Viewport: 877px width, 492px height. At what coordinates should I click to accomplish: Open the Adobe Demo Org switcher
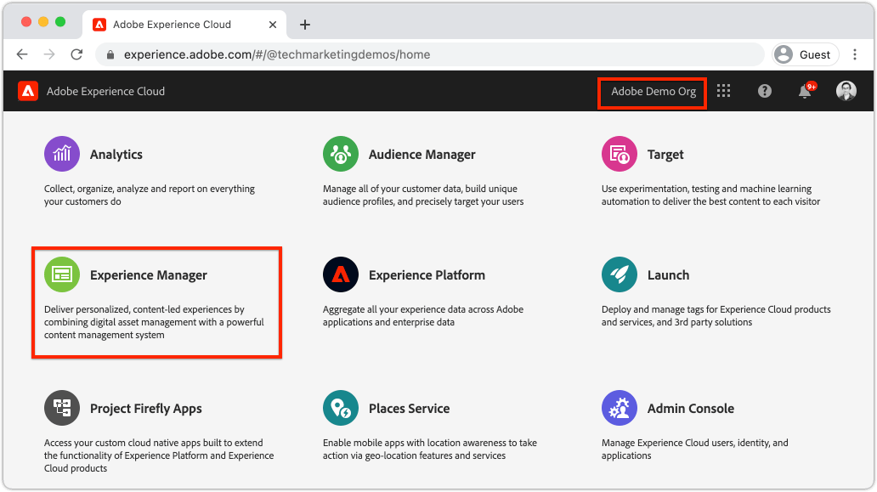(x=652, y=90)
